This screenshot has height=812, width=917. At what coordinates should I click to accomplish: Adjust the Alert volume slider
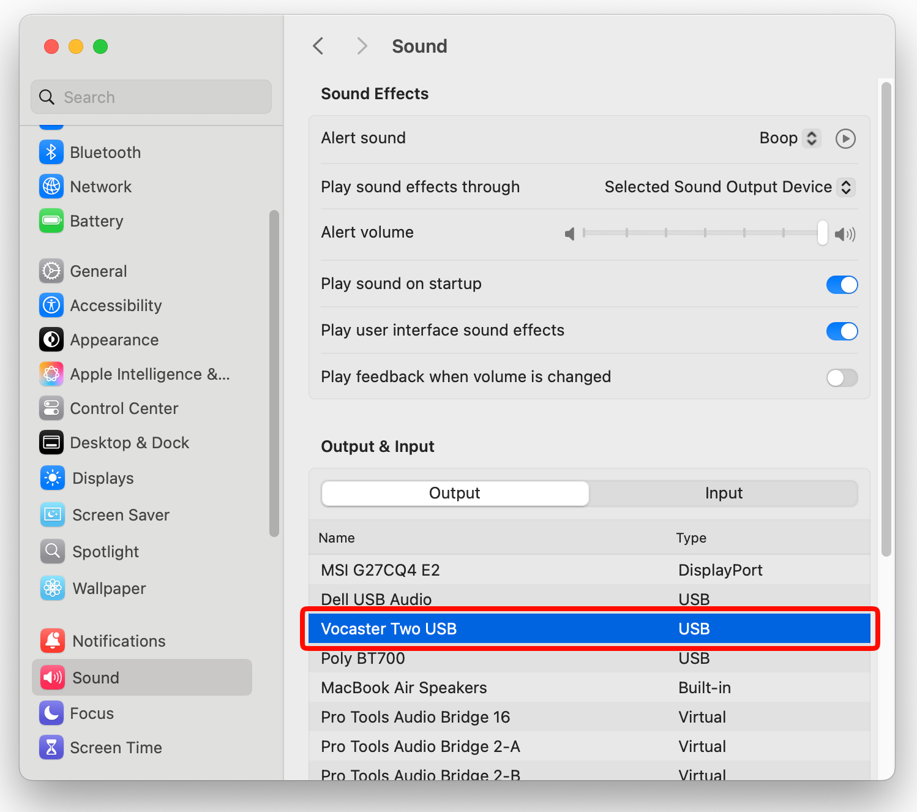point(703,233)
